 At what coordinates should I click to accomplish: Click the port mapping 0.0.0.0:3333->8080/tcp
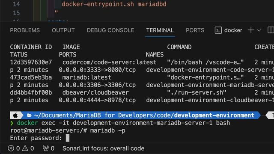pyautogui.click(x=97, y=70)
